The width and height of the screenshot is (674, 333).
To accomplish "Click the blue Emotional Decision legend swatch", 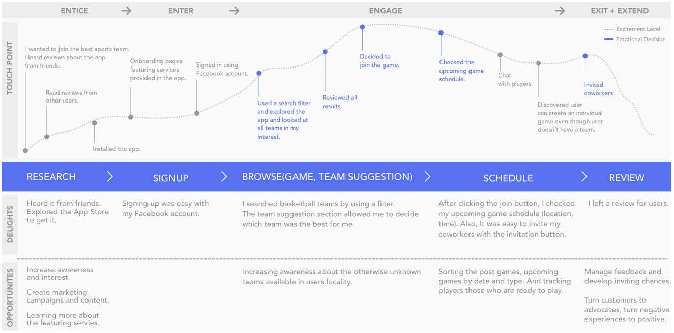I will 608,39.
